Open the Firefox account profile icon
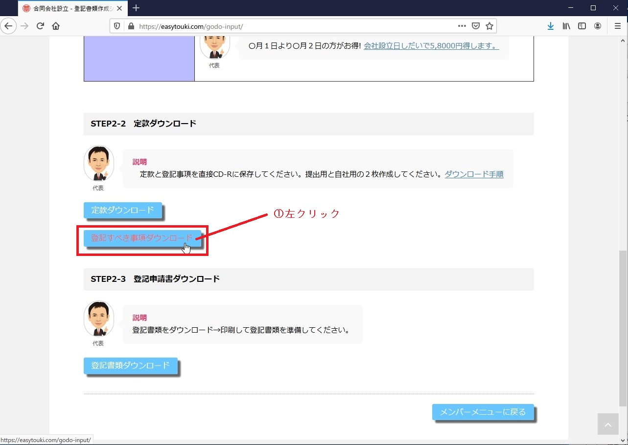Screen dimensions: 628x445 598,26
